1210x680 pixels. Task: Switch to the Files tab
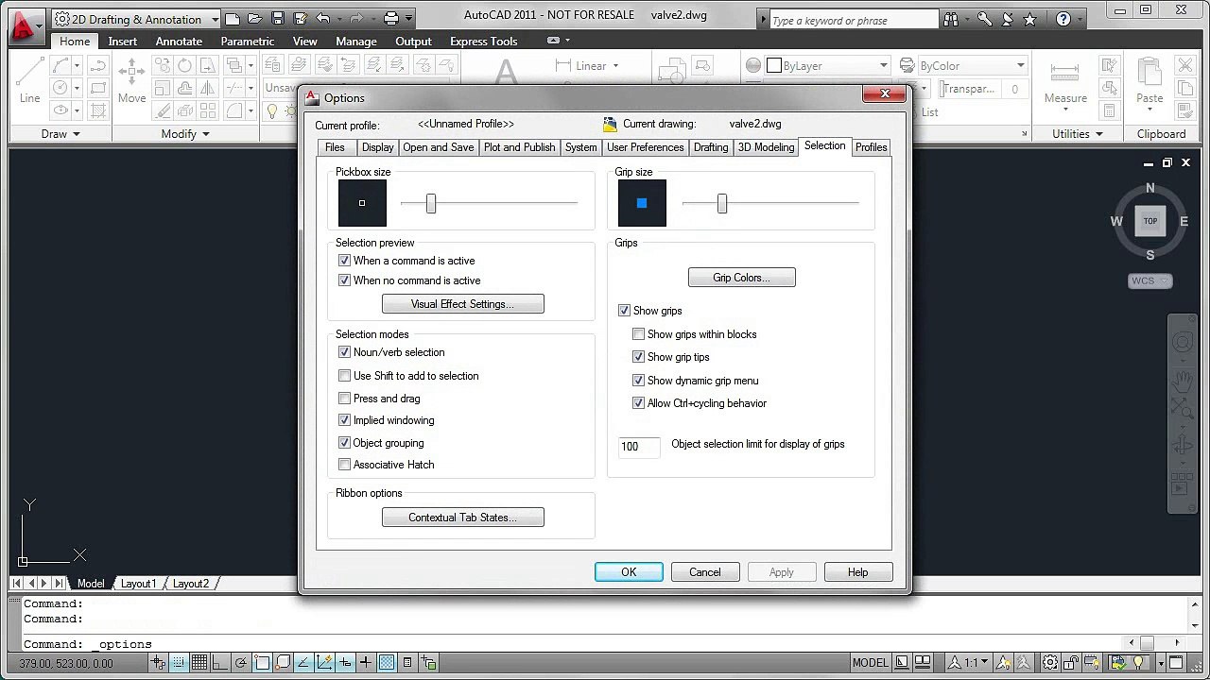point(335,147)
